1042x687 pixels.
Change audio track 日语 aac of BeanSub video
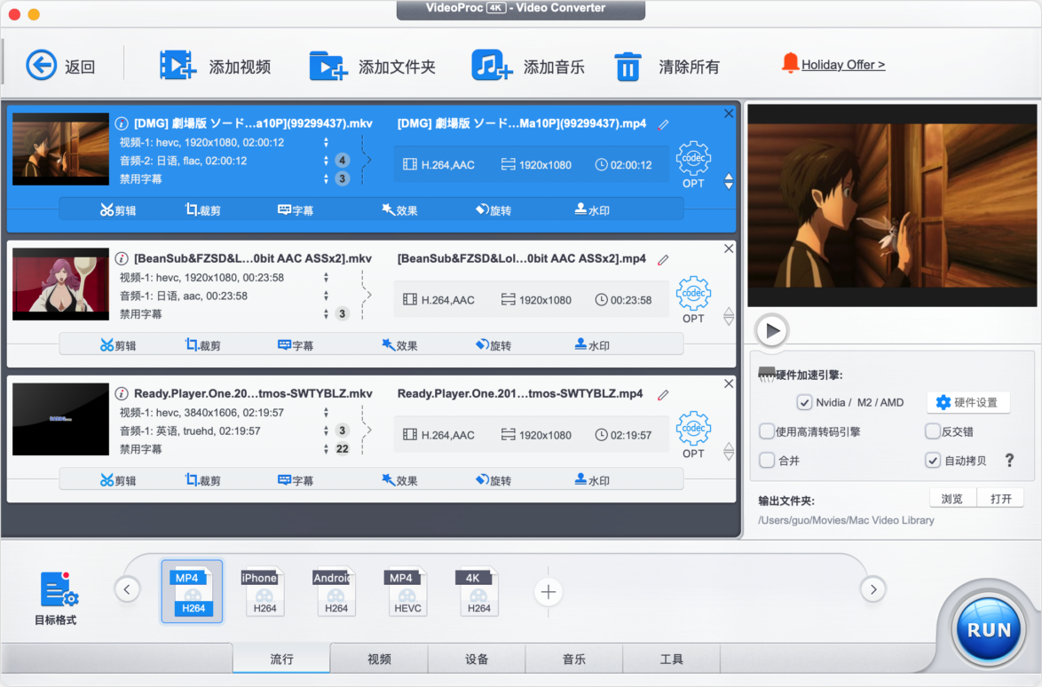coord(326,296)
